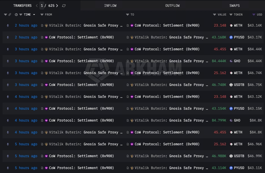The width and height of the screenshot is (265, 173).
Task: Click the Ethereum icon in the first row
Action: tap(8, 25)
